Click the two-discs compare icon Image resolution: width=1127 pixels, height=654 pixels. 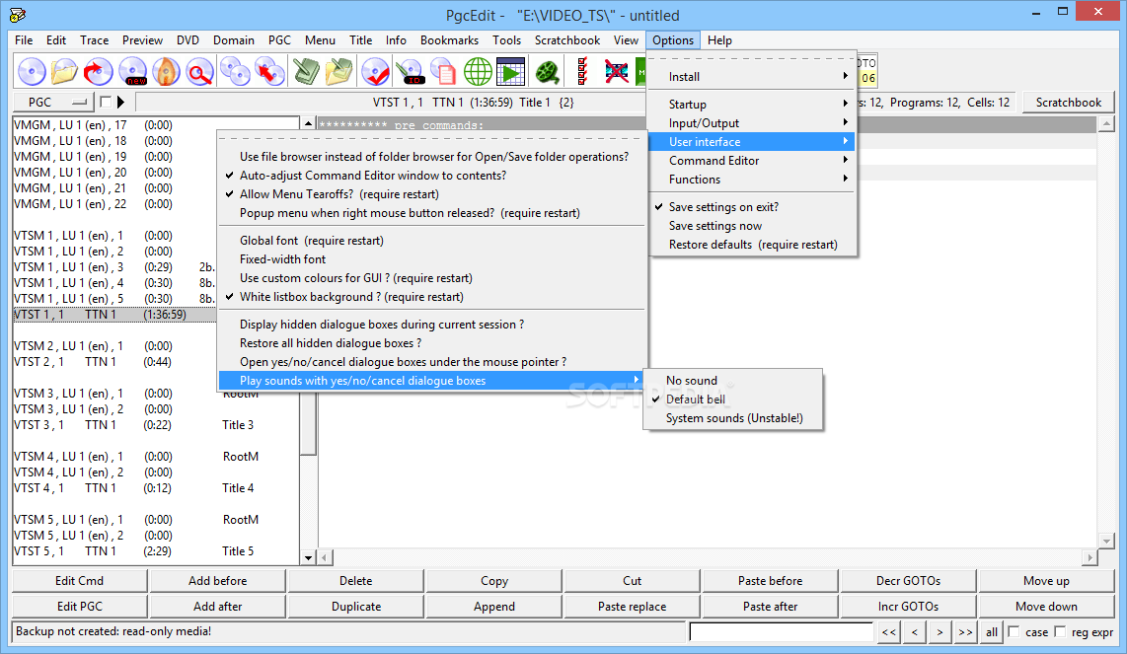(235, 72)
